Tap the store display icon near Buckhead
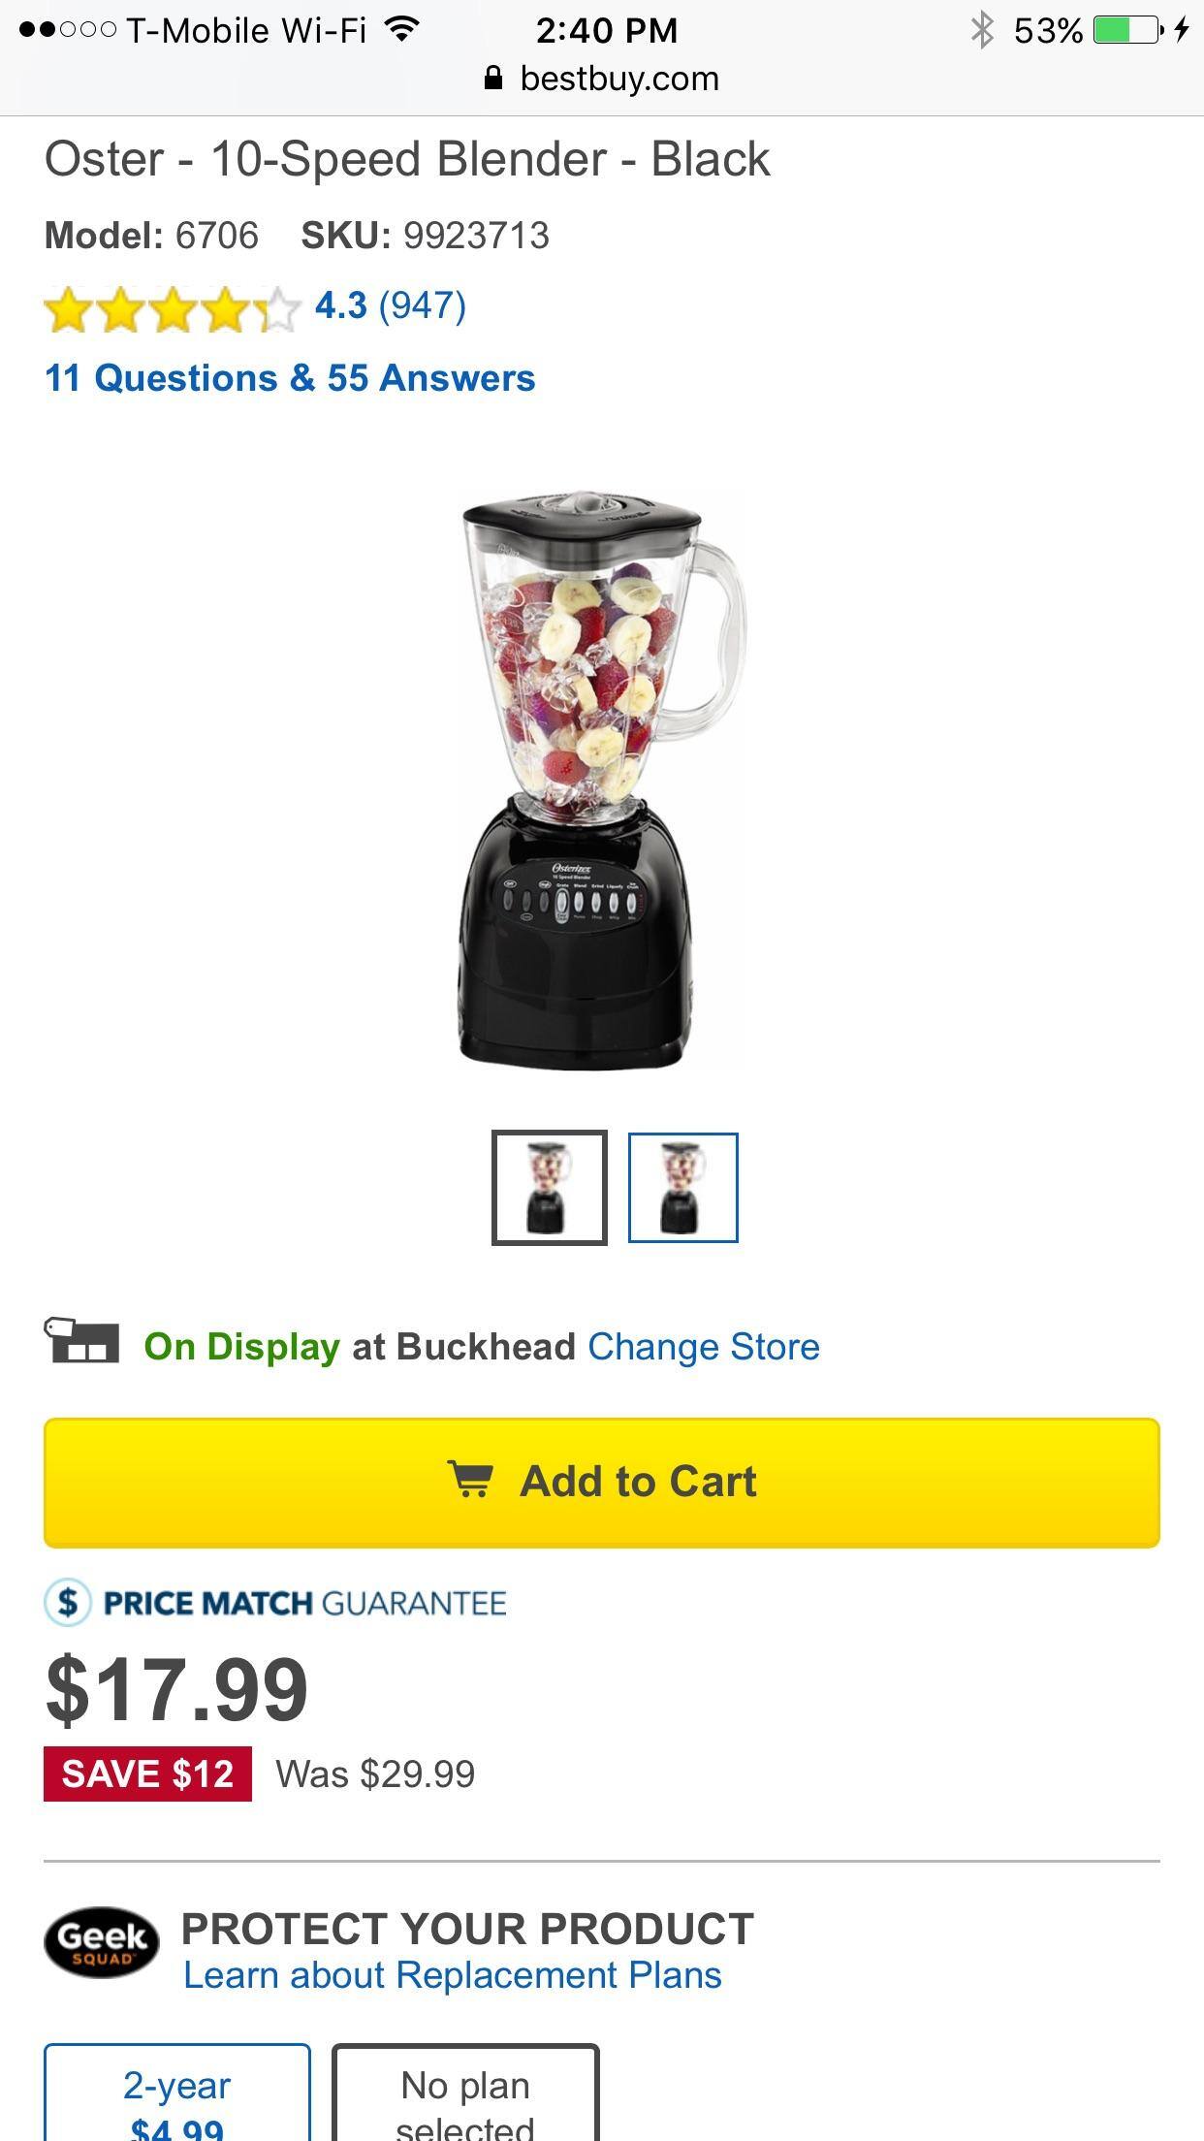1204x2141 pixels. tap(81, 1342)
